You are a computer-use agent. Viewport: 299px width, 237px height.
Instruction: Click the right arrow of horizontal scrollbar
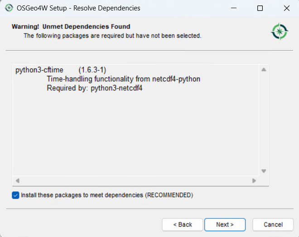click(254, 181)
